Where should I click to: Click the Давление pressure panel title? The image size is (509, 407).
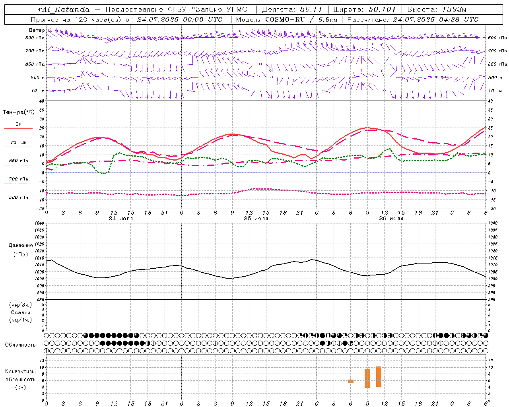(21, 246)
